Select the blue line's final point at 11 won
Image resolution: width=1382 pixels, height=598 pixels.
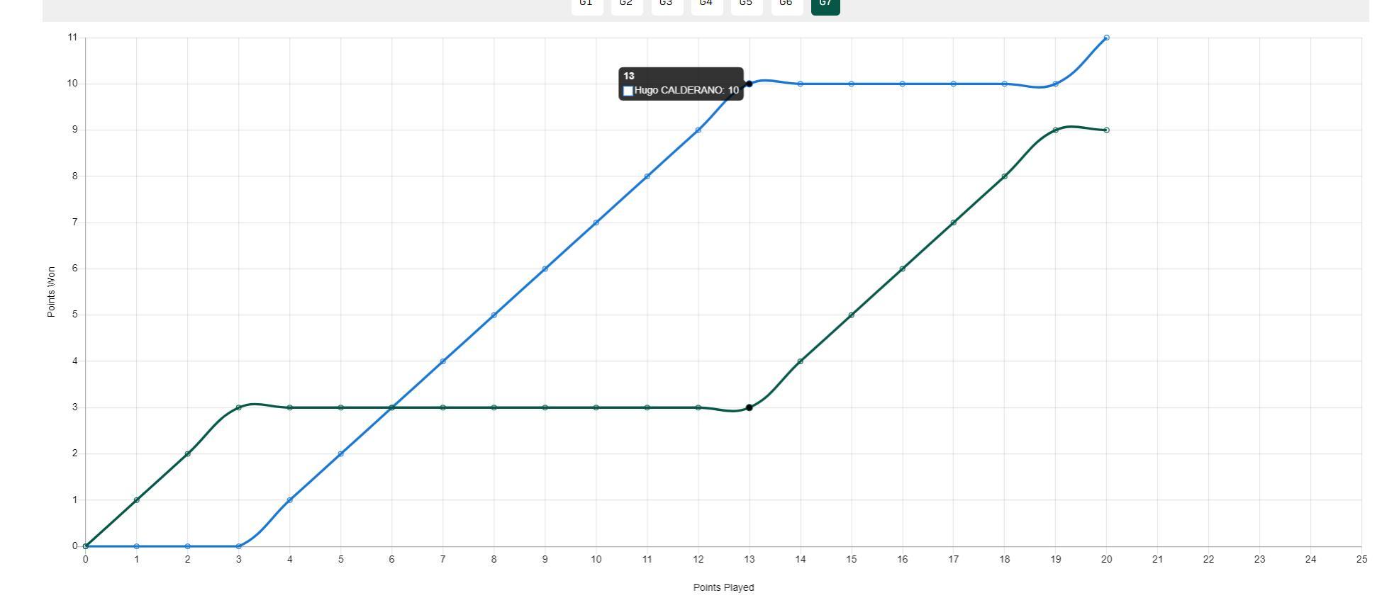click(1106, 38)
